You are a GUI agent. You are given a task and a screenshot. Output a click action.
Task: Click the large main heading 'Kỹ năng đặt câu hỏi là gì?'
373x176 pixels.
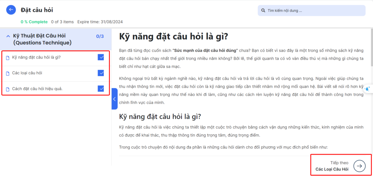(x=173, y=37)
